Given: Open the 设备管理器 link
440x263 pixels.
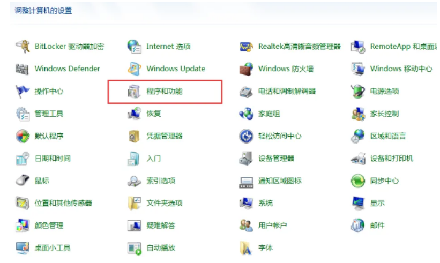Looking at the screenshot, I should click(276, 159).
